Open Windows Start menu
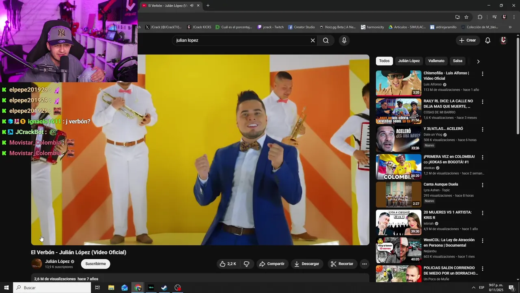Screen dimensions: 520x293 pos(6,288)
